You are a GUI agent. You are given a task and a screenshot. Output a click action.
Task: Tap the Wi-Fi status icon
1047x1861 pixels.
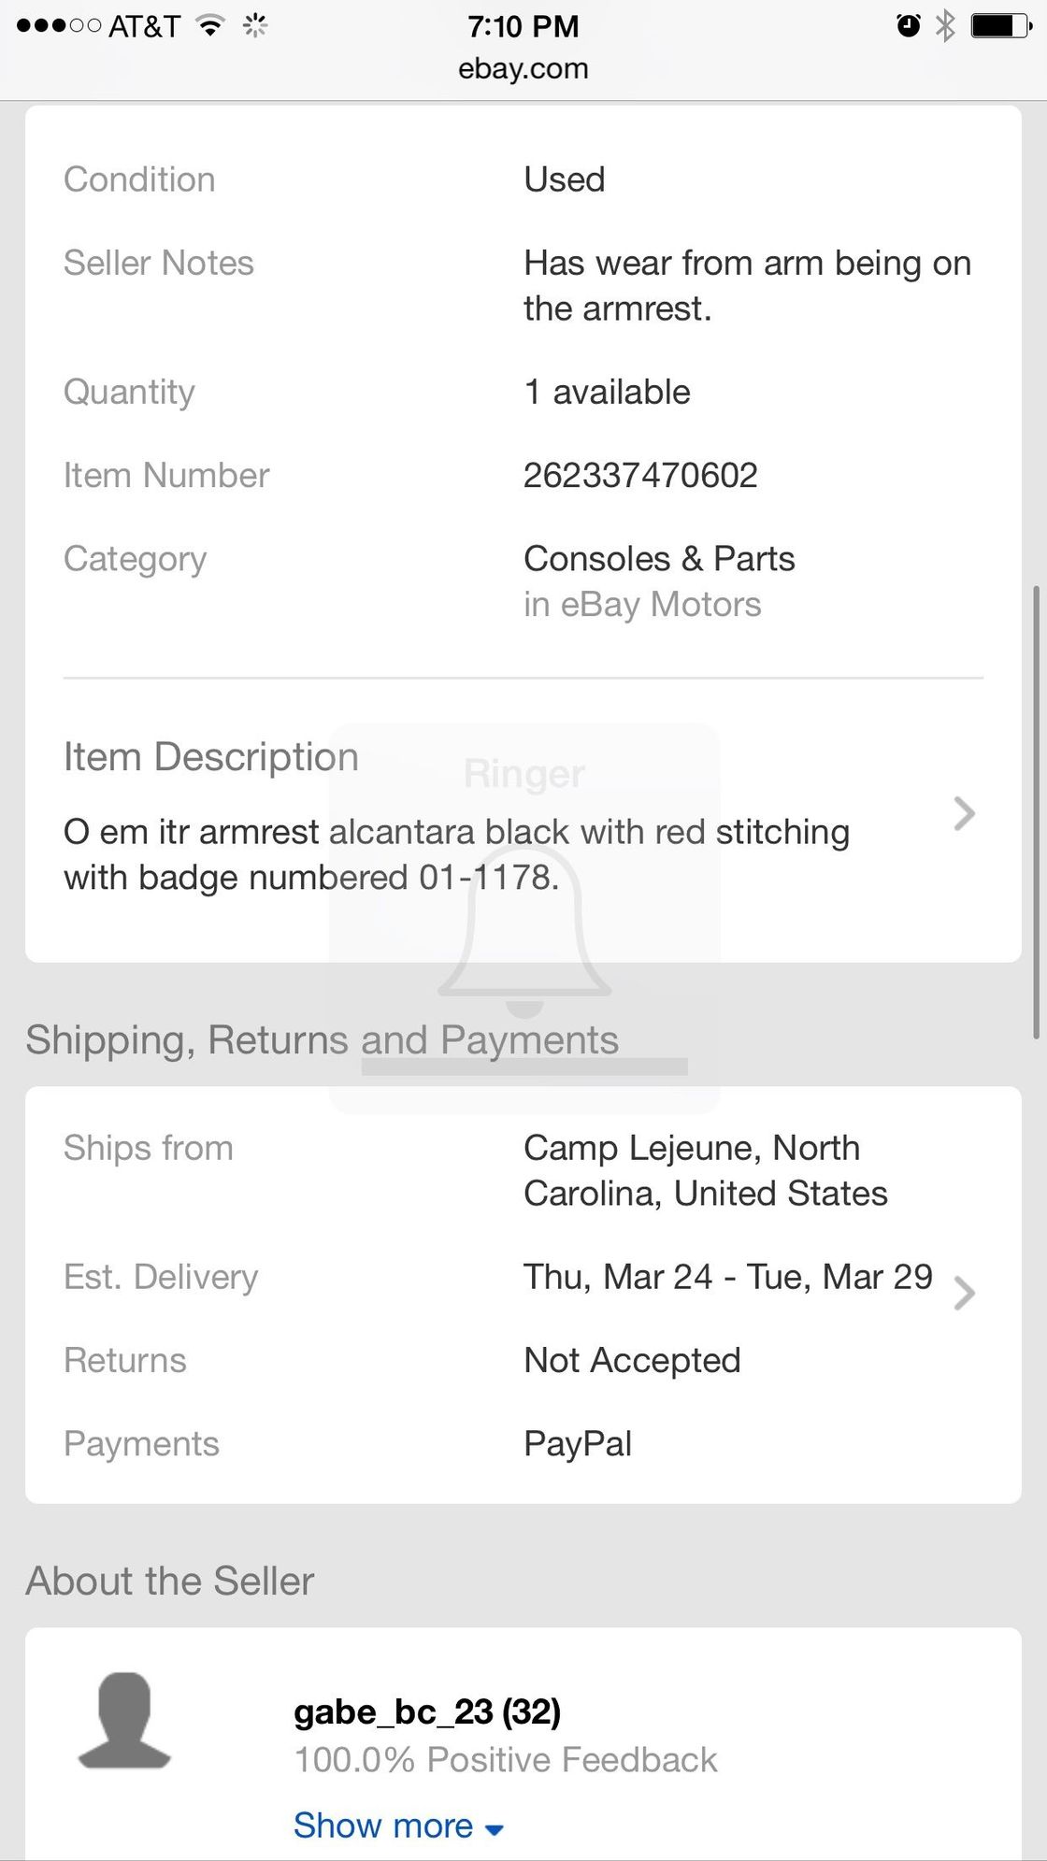[x=211, y=26]
